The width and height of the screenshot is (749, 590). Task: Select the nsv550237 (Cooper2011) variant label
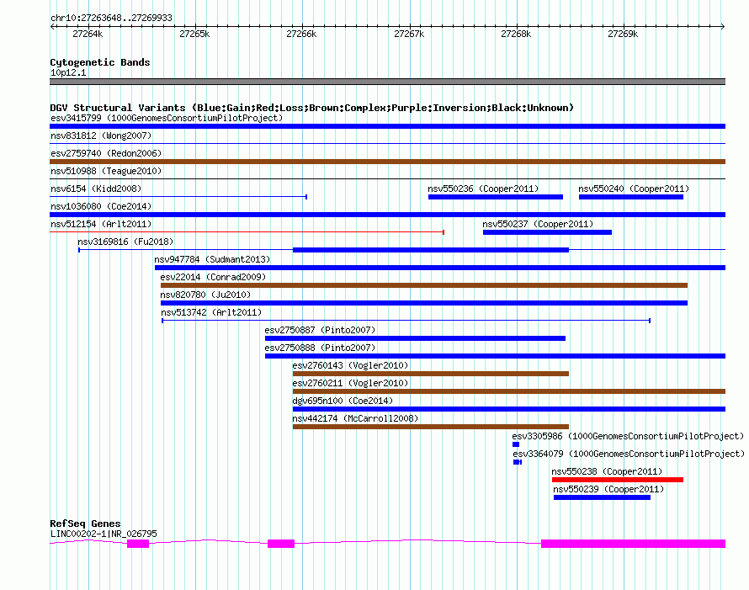point(538,224)
